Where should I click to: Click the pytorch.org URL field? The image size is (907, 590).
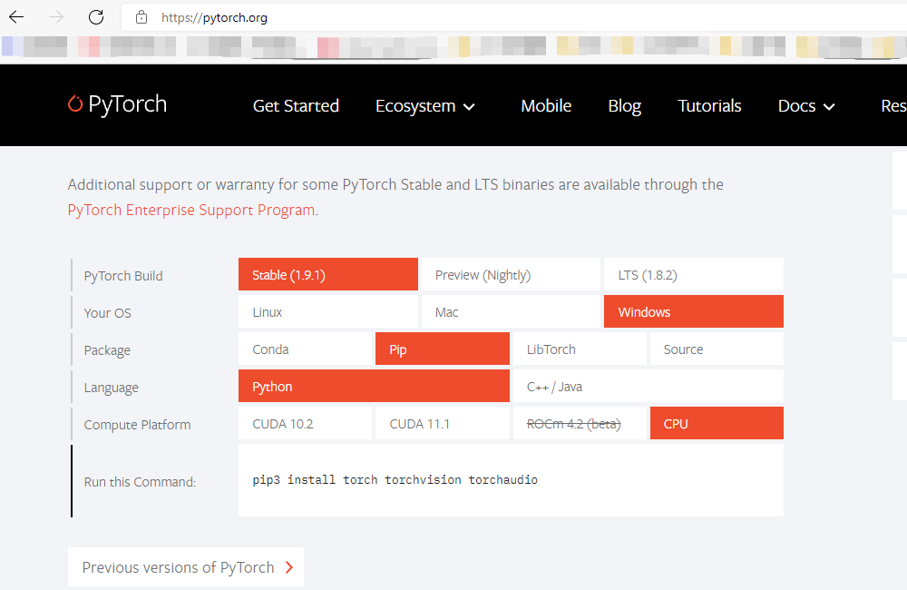pos(513,17)
